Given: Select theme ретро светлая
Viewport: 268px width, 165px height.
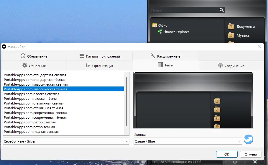Looking at the screenshot, I should point(63,122).
